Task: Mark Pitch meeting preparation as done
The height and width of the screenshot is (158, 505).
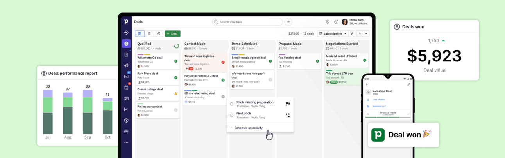Action: pos(231,104)
